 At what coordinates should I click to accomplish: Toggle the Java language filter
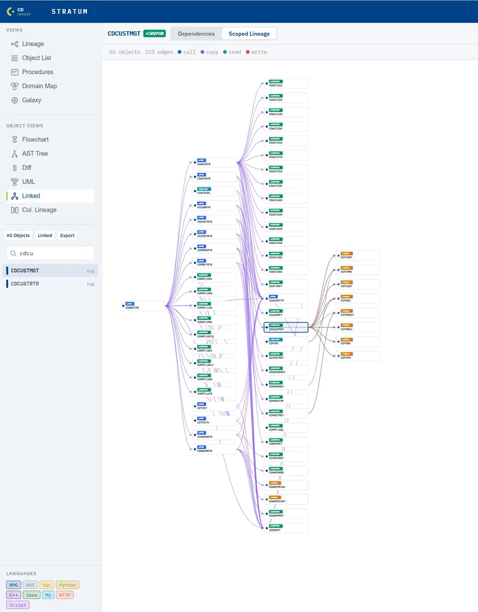pyautogui.click(x=32, y=595)
